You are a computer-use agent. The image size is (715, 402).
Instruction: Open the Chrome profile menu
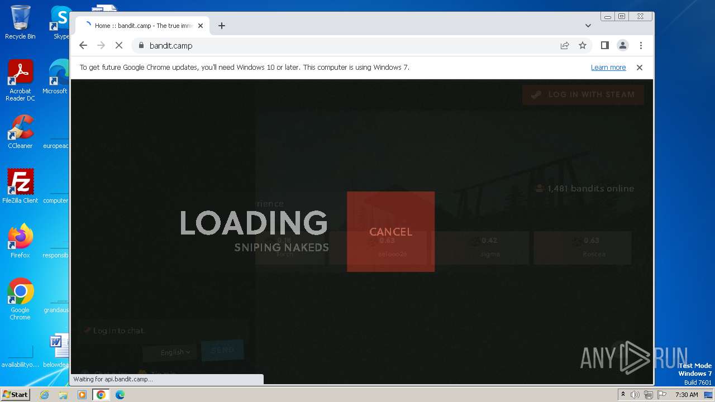point(623,46)
